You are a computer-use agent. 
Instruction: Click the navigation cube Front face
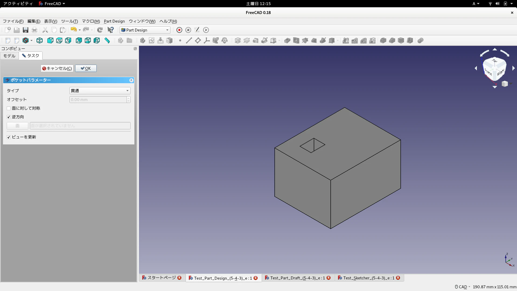pos(488,72)
